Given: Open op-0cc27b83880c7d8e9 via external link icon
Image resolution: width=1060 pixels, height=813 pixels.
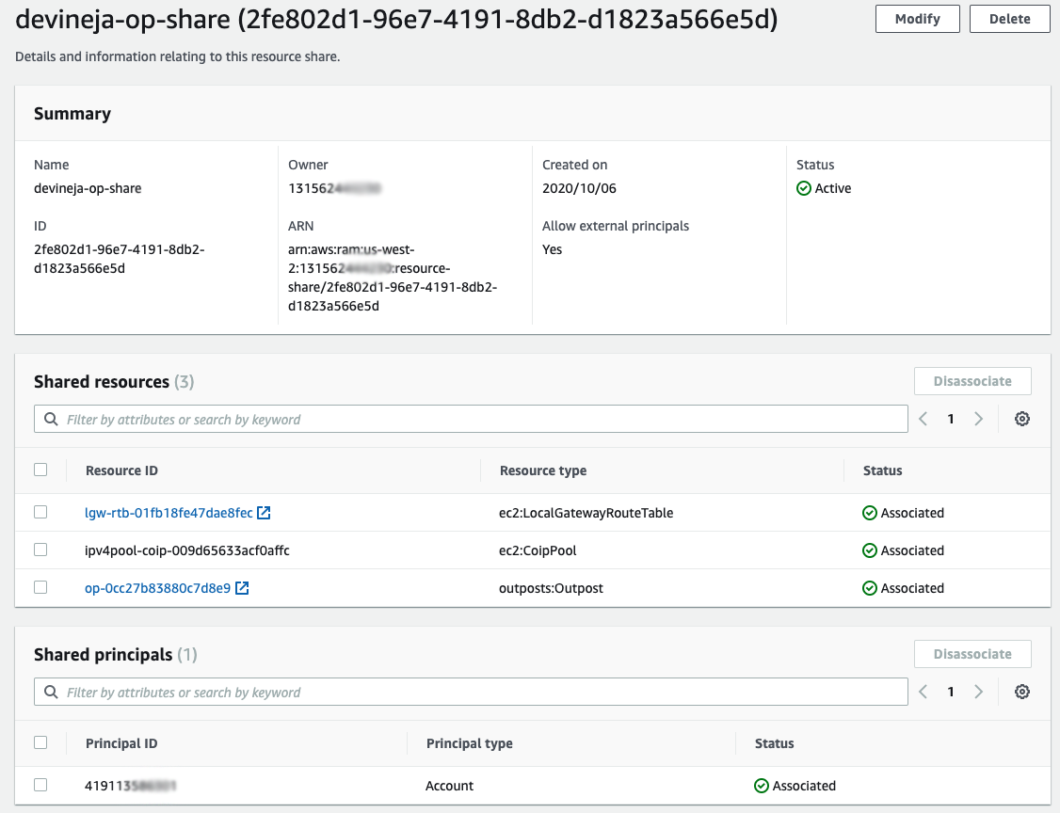Looking at the screenshot, I should point(241,586).
